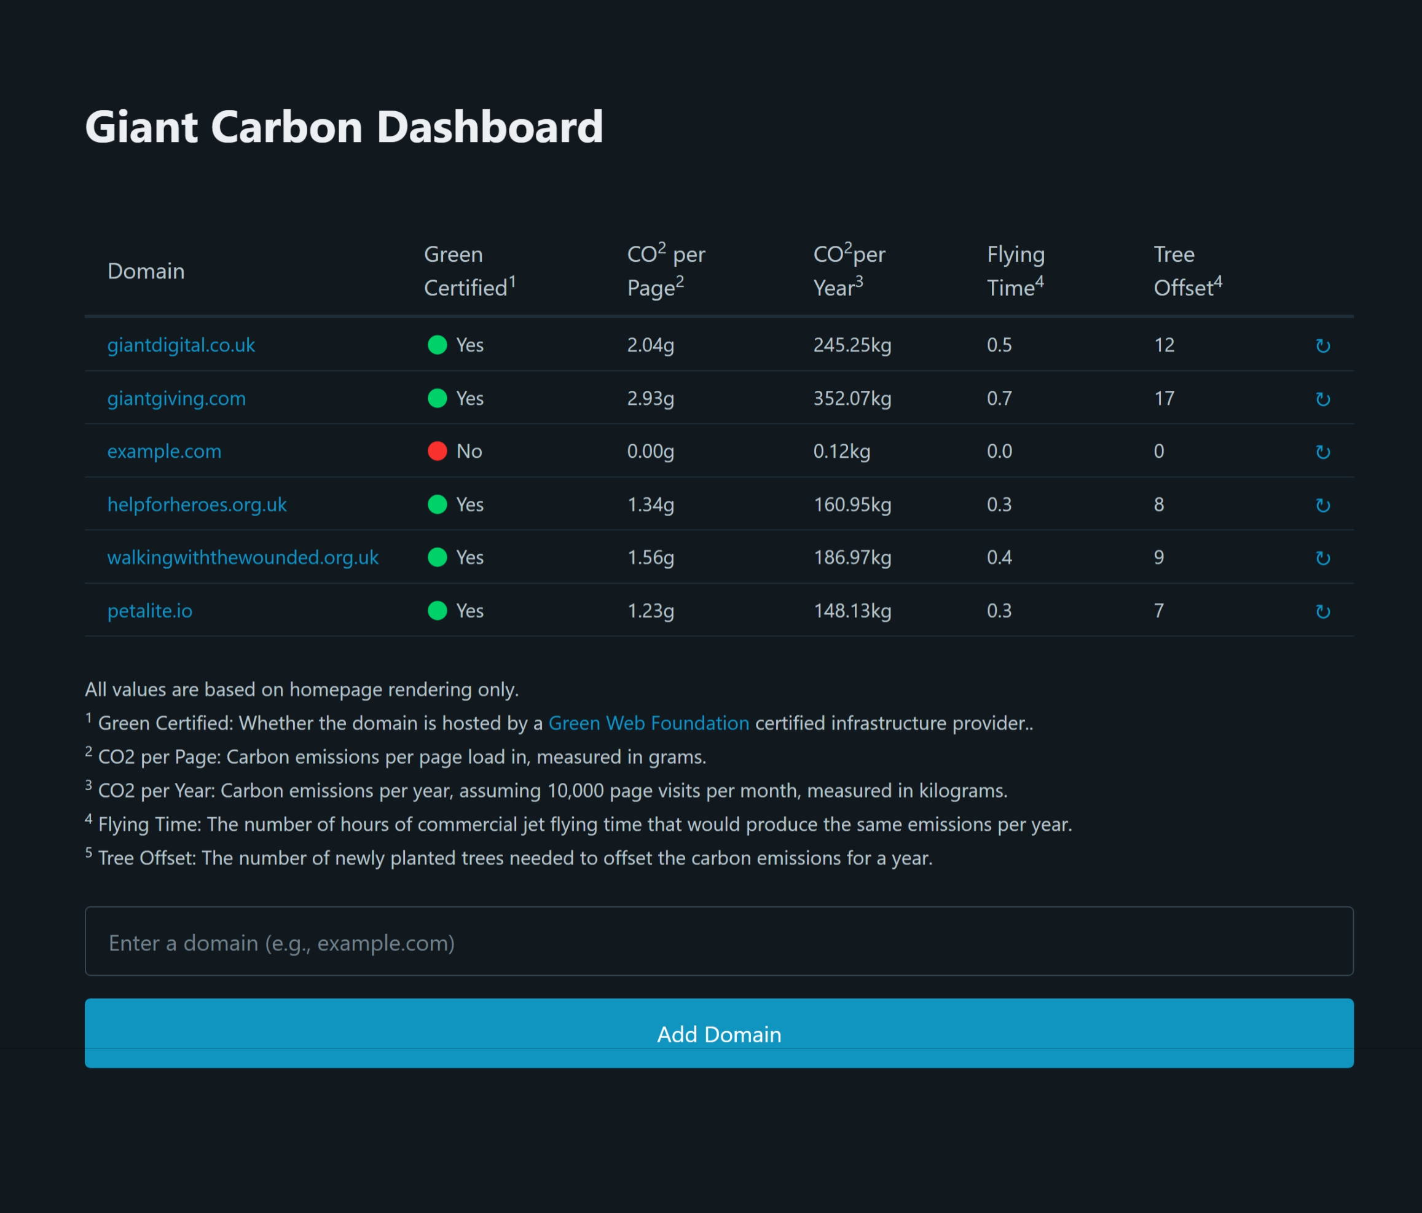Refresh the petalite.io row
The width and height of the screenshot is (1422, 1213).
point(1322,611)
